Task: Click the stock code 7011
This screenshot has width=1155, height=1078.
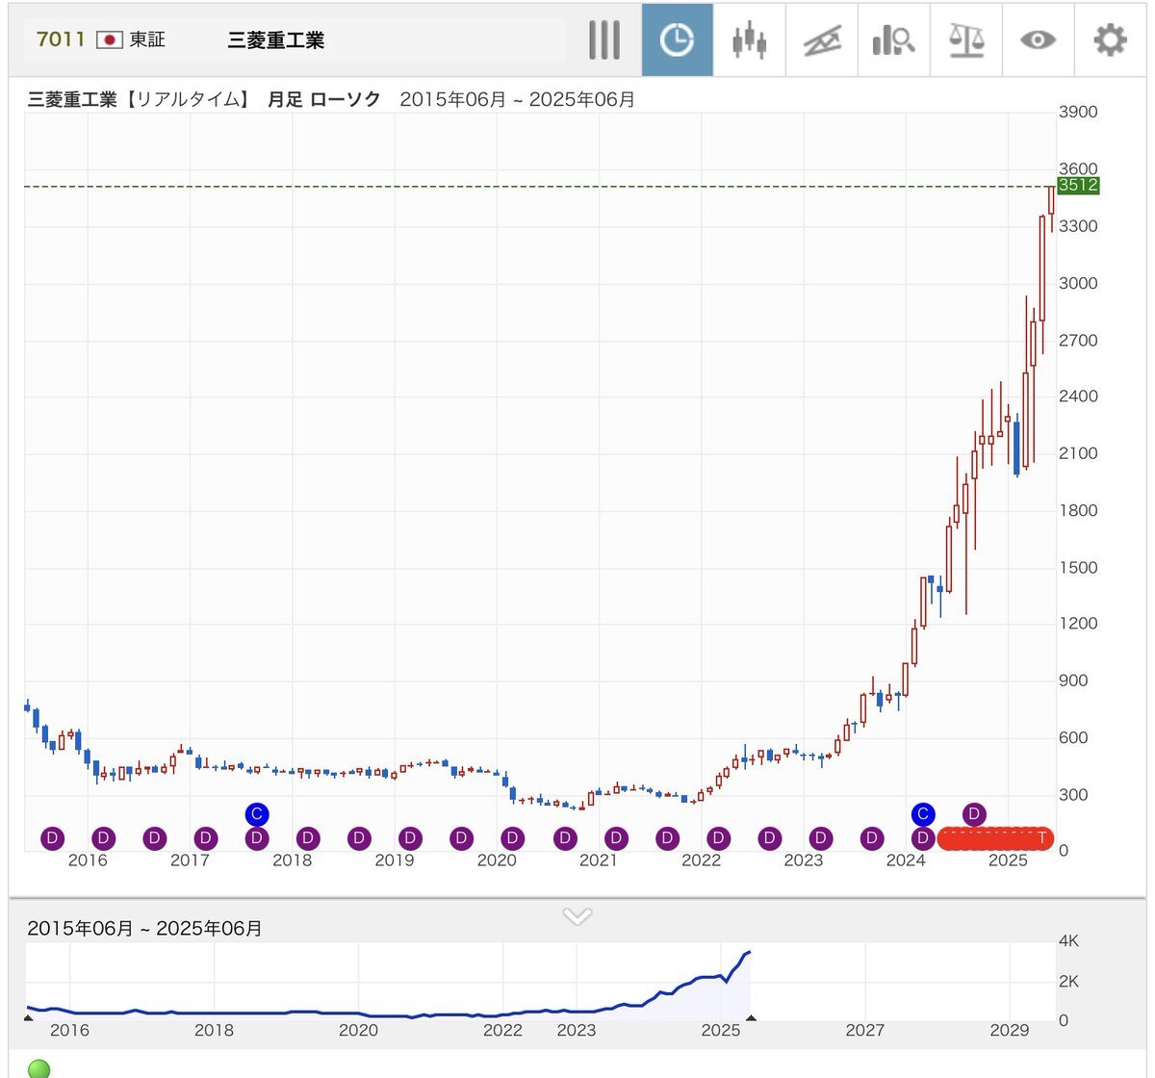Action: tap(61, 39)
